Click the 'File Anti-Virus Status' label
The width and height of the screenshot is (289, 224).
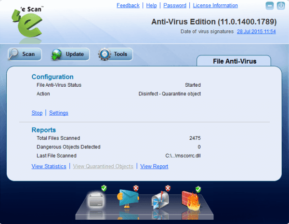tap(59, 85)
